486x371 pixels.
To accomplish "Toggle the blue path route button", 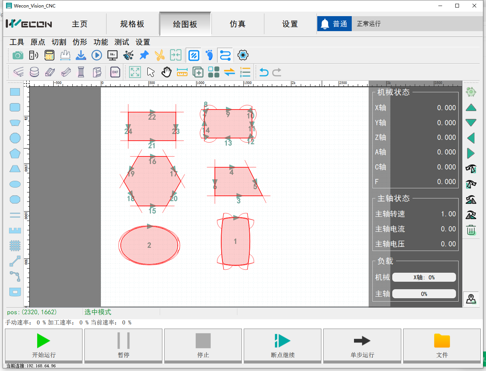I will (x=225, y=56).
